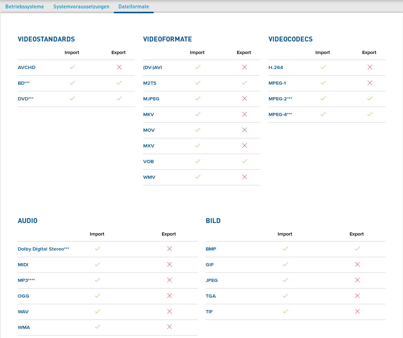The image size is (403, 338).
Task: Switch to the Systemvoraussetzungen tab
Action: pos(81,7)
